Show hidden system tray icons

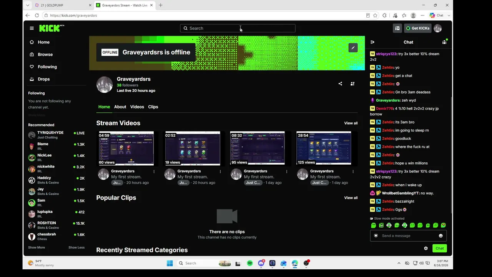399,263
